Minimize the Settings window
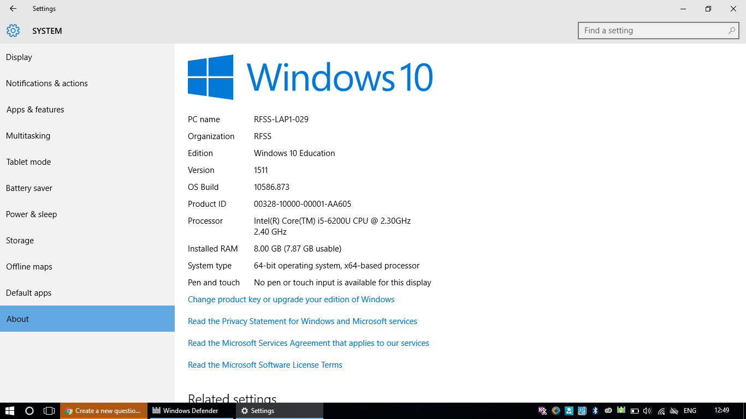The height and width of the screenshot is (419, 746). click(683, 9)
